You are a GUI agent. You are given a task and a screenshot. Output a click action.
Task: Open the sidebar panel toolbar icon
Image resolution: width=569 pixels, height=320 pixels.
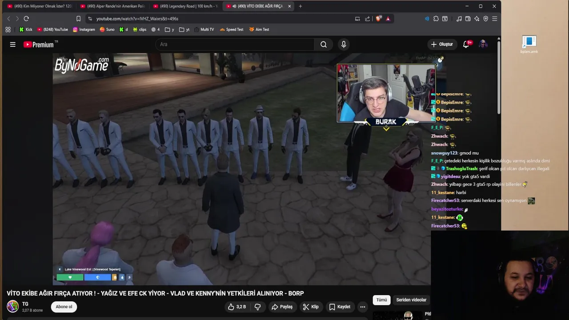445,19
